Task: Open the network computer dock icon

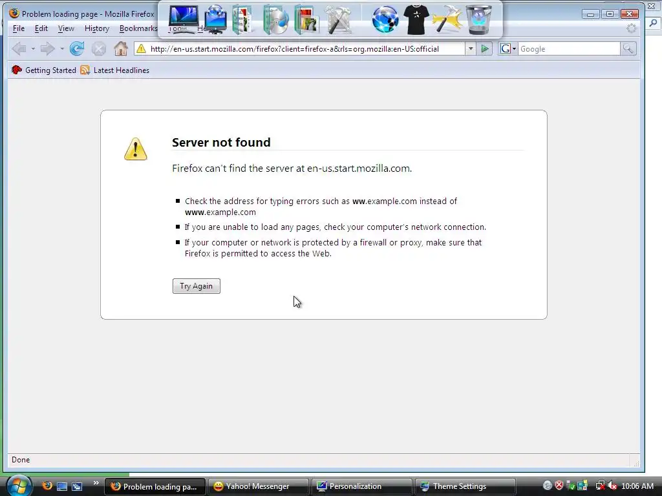Action: (x=216, y=19)
